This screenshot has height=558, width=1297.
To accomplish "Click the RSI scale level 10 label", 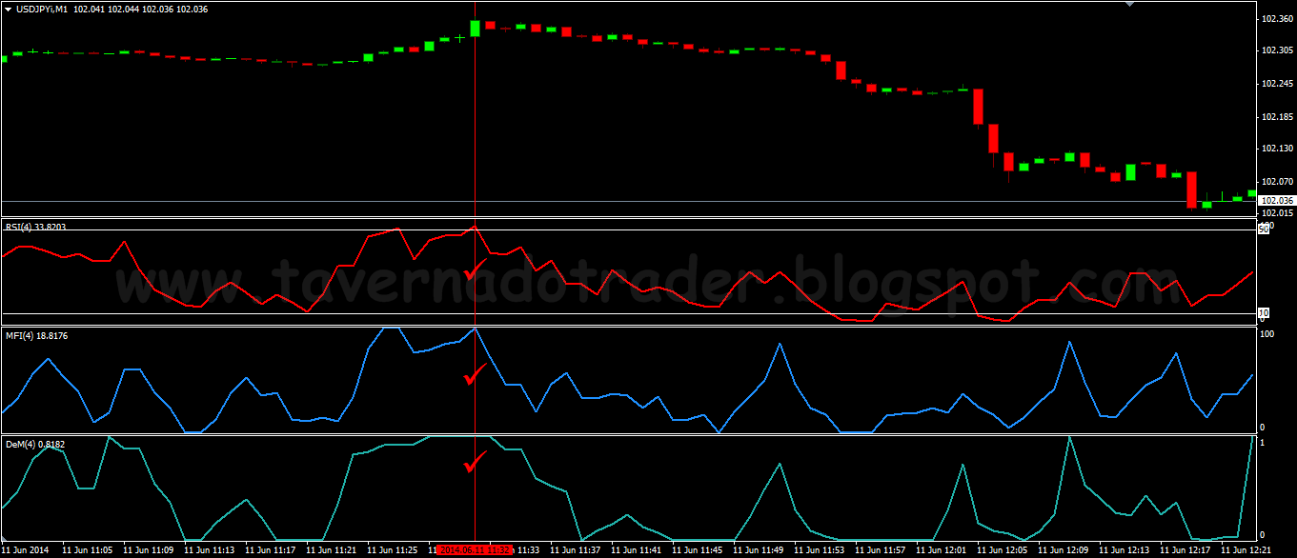I will click(1265, 312).
